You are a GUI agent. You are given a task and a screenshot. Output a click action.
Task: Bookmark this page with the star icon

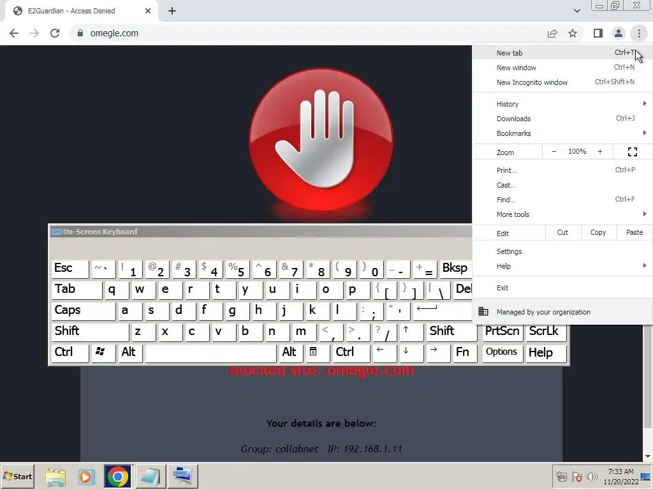(x=573, y=33)
